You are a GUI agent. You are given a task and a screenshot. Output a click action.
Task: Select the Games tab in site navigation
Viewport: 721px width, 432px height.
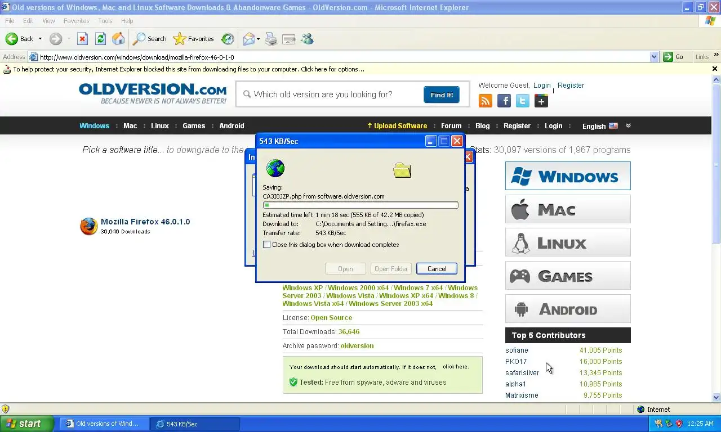pos(194,126)
